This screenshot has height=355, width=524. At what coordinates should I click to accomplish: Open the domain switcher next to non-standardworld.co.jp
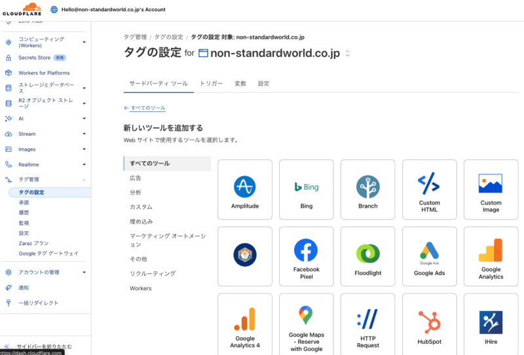(348, 54)
